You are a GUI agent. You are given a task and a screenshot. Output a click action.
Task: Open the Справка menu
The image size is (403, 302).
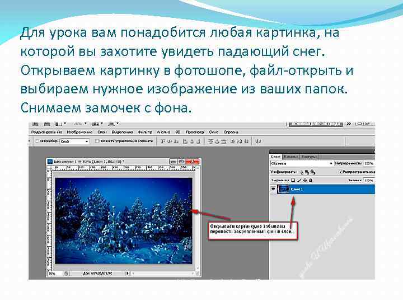point(231,132)
